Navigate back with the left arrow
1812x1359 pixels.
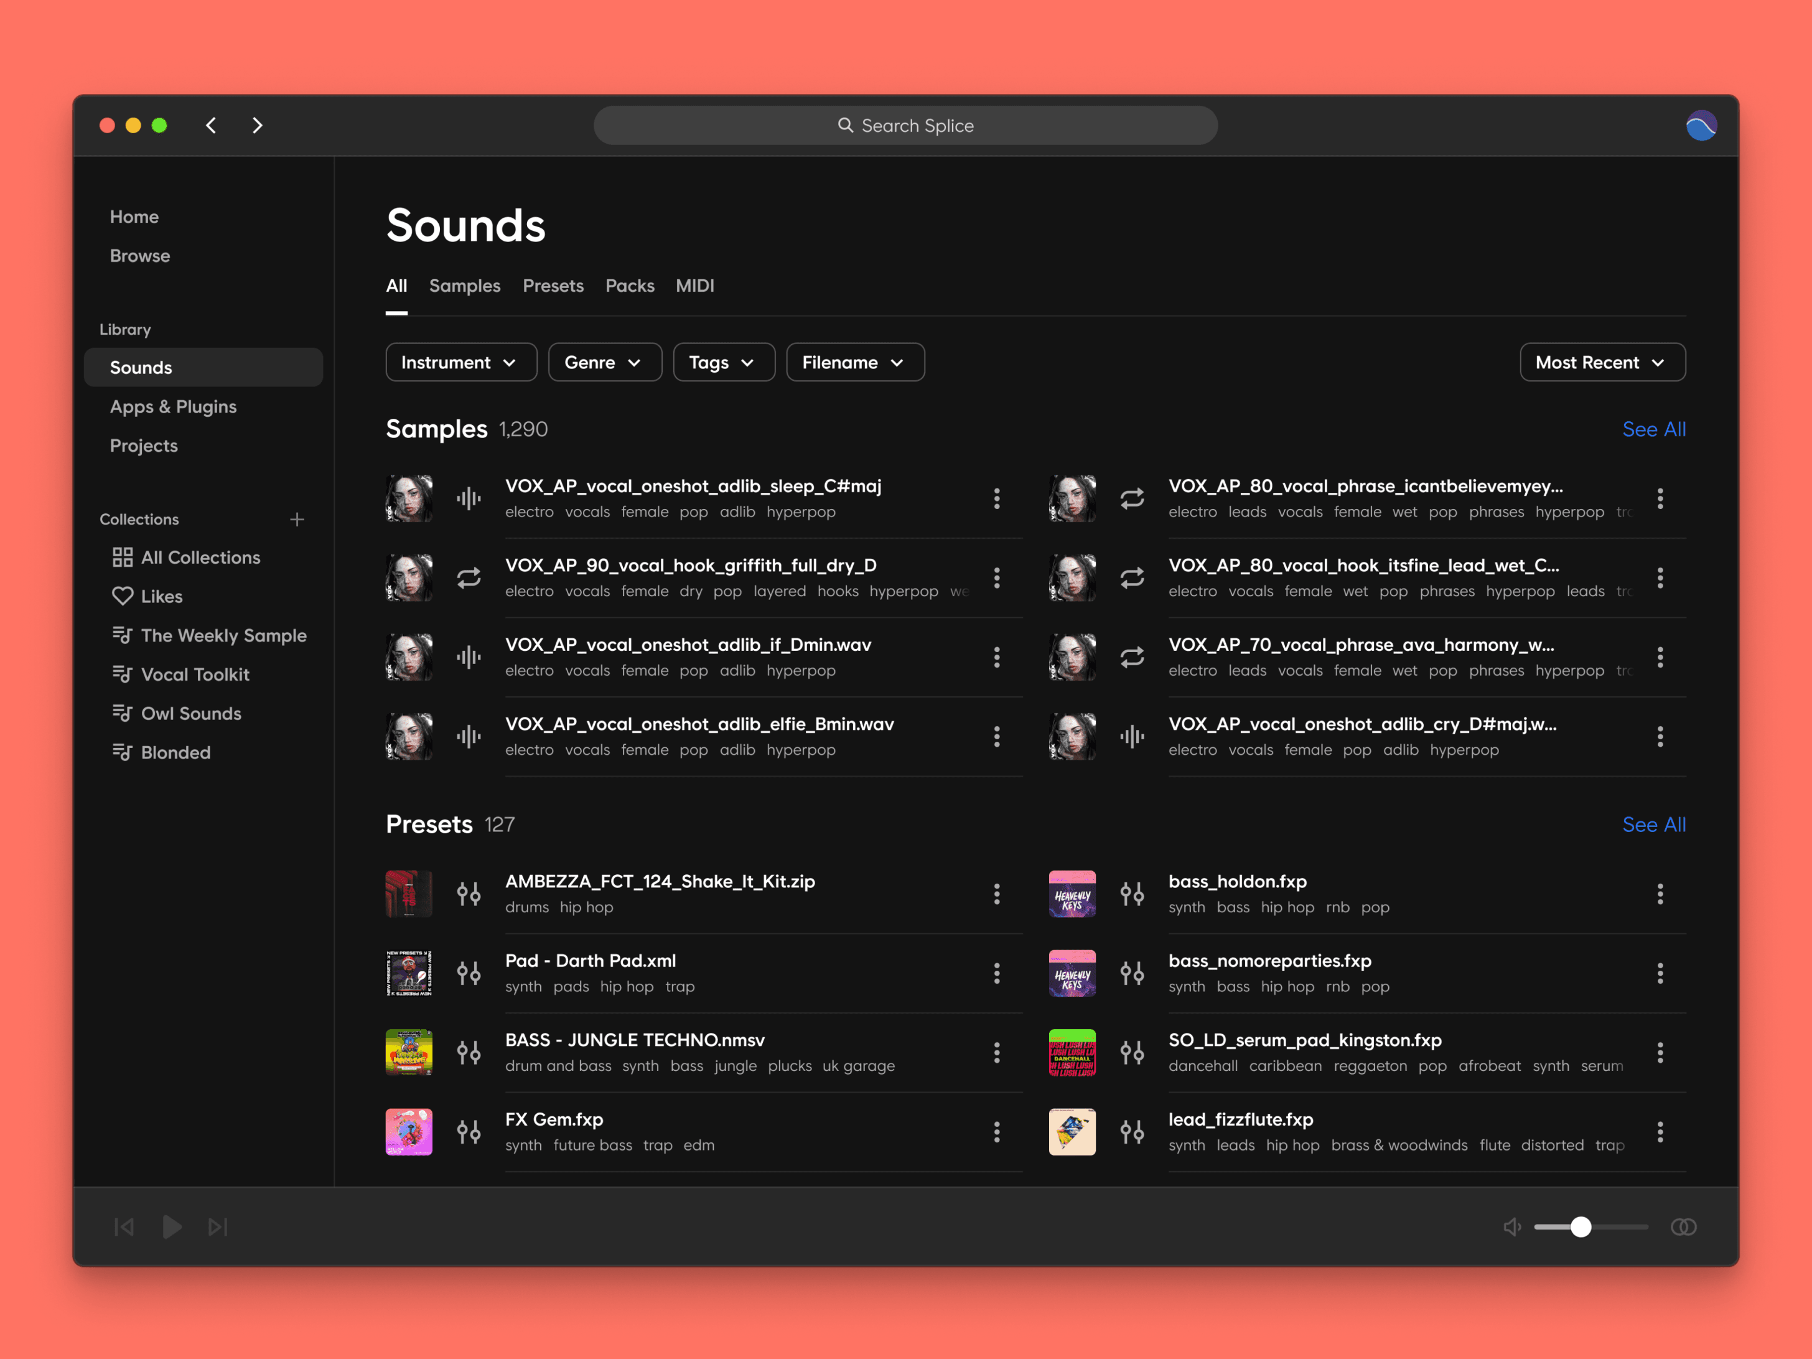click(x=212, y=125)
